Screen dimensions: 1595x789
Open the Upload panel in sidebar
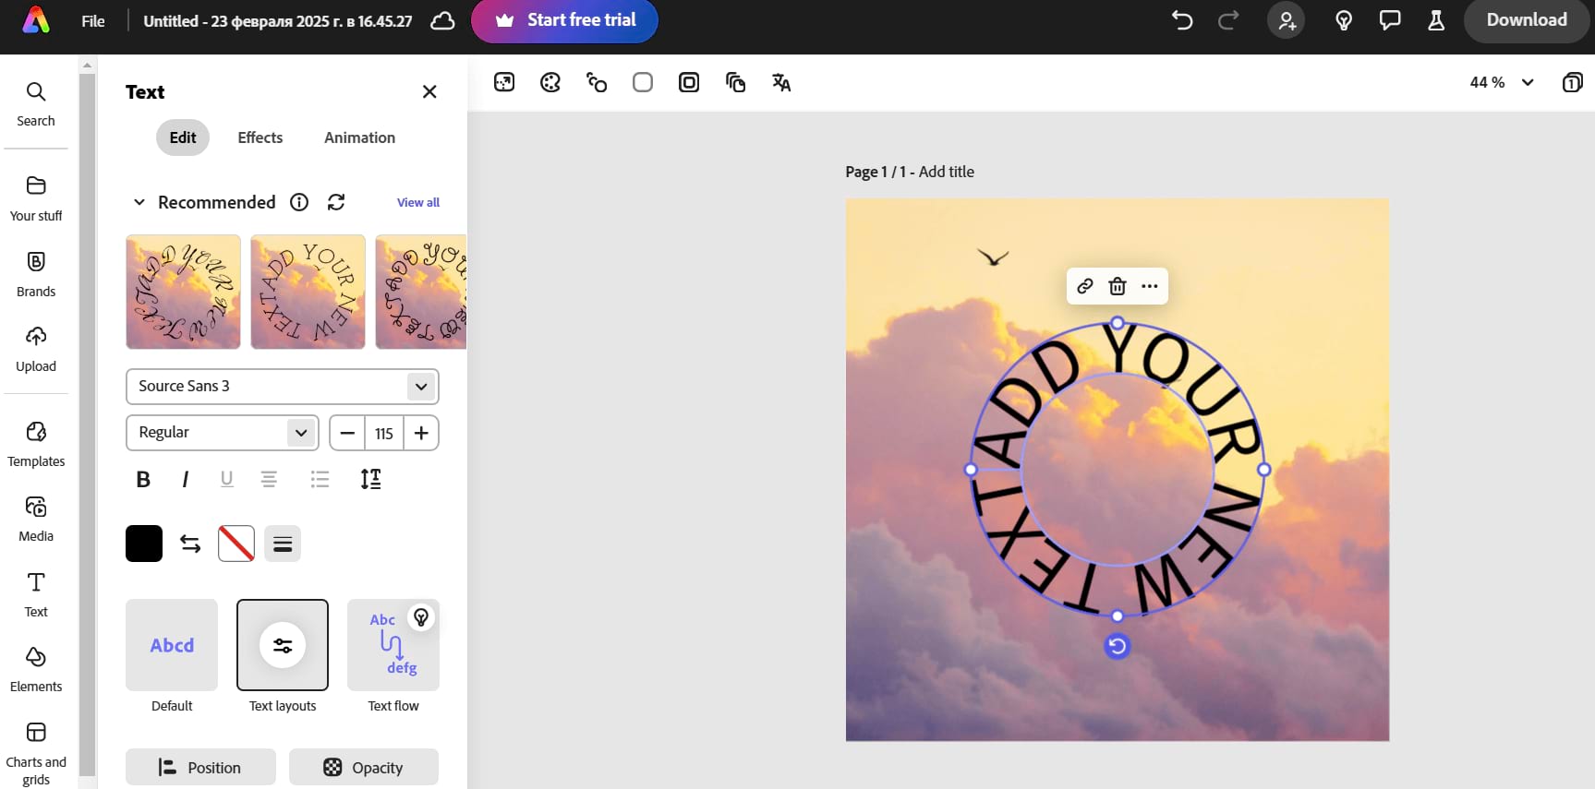pyautogui.click(x=36, y=349)
